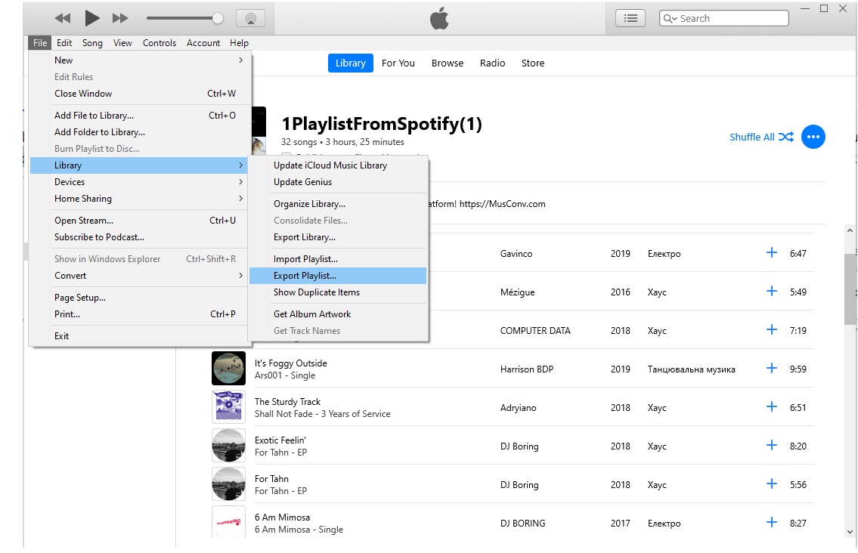Screen dimensions: 858x553
Task: Choose Import Playlist... from submenu
Action: (338, 258)
